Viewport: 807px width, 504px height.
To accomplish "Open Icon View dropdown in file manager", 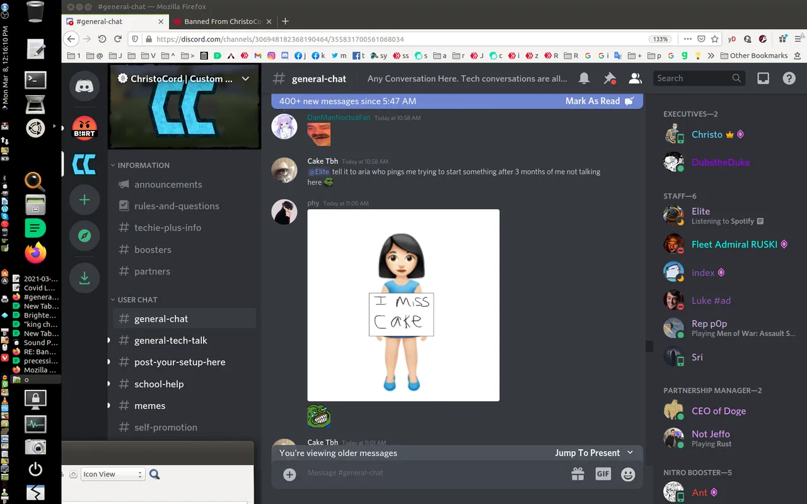I will click(x=113, y=474).
